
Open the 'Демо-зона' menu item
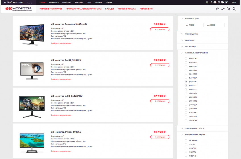tap(79, 2)
